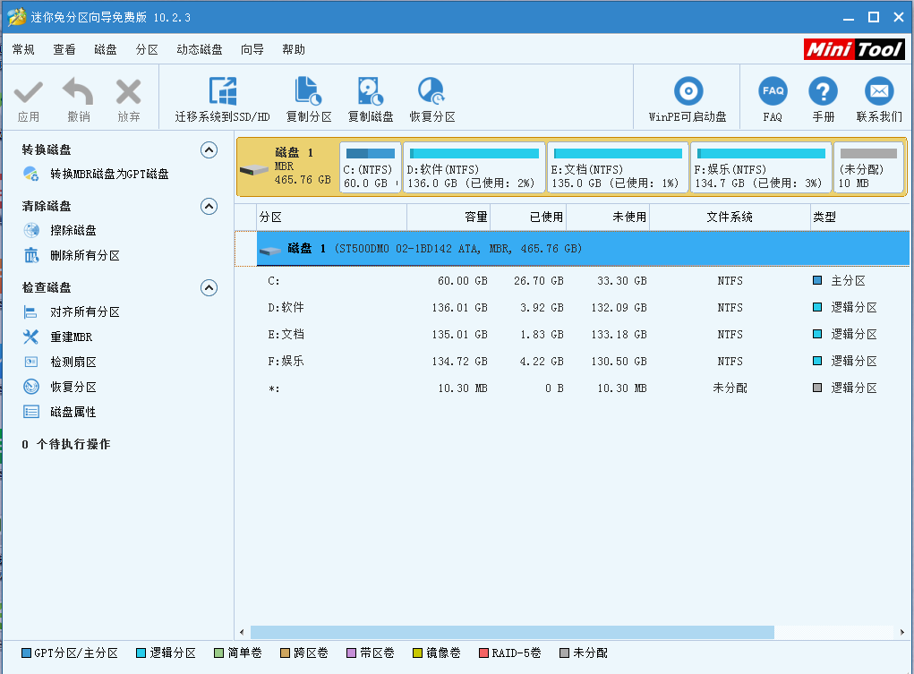
Task: Open the 帮助 menu
Action: 294,49
